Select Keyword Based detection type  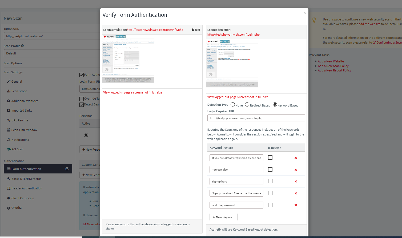pos(275,105)
